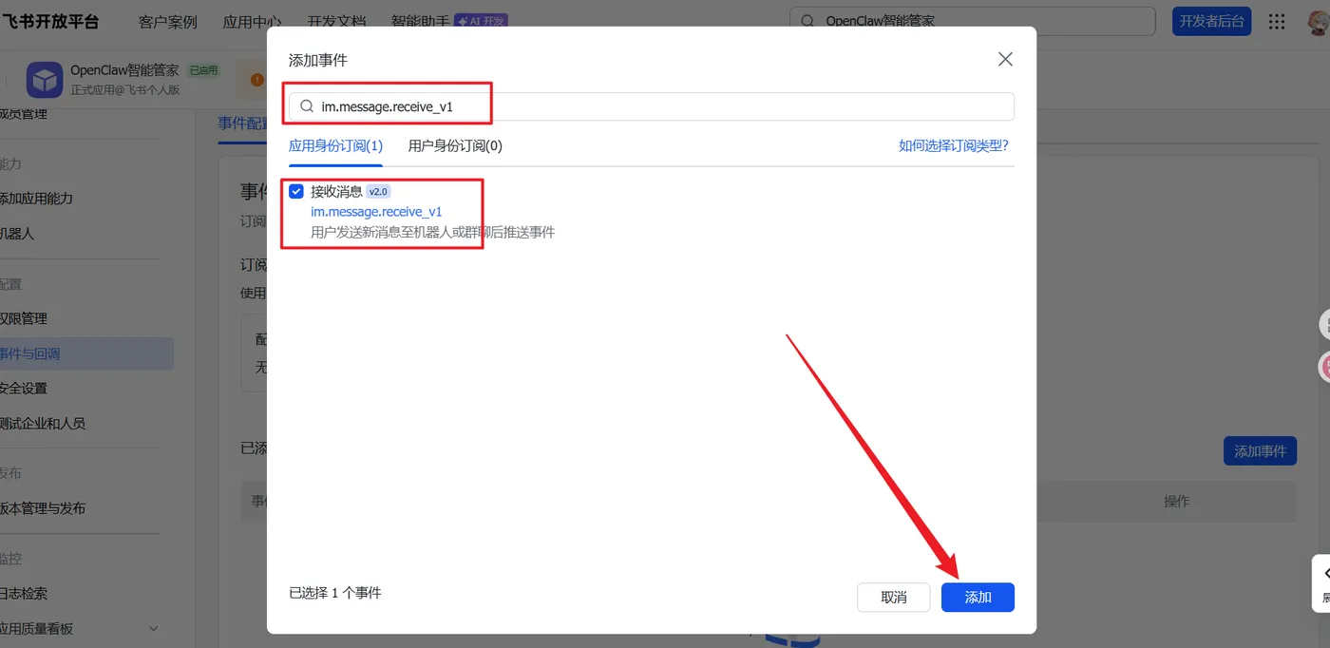Click the im.message.receive_v1 event link
The width and height of the screenshot is (1330, 648).
376,212
